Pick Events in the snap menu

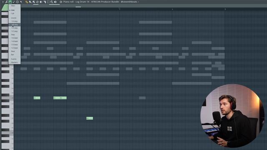pos(15,59)
